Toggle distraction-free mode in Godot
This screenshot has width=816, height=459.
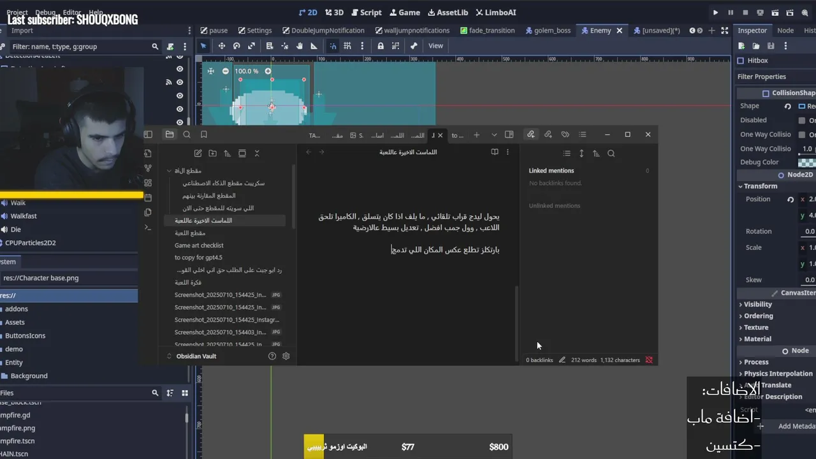(725, 30)
